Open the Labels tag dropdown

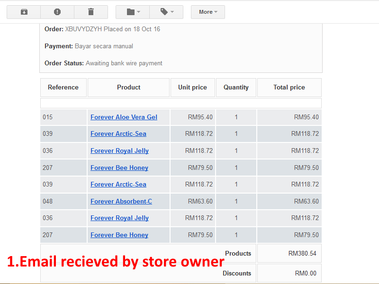point(166,12)
